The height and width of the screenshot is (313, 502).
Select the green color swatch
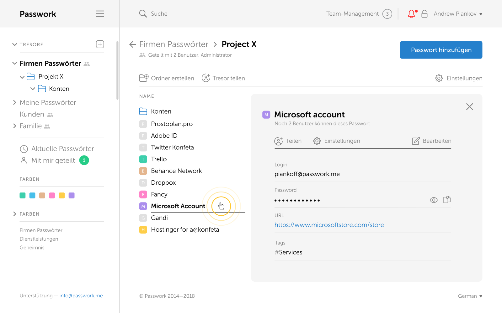tap(23, 195)
